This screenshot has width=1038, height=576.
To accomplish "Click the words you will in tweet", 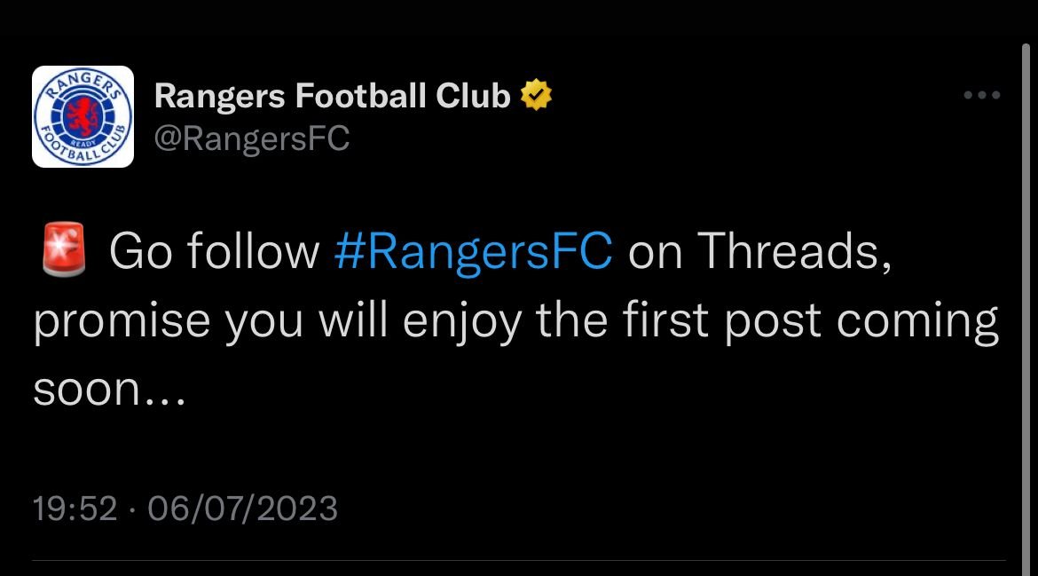I will (308, 322).
